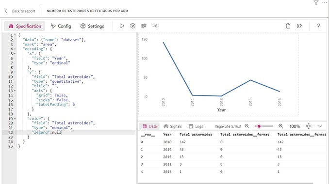Viewport: 329px width, 184px height.
Task: Select the table cell Year 2015
Action: coord(167,157)
